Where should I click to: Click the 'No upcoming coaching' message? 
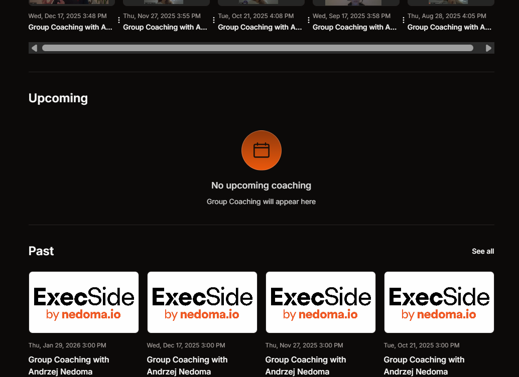261,185
